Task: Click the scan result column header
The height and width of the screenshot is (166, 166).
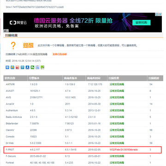Action: [x=127, y=78]
